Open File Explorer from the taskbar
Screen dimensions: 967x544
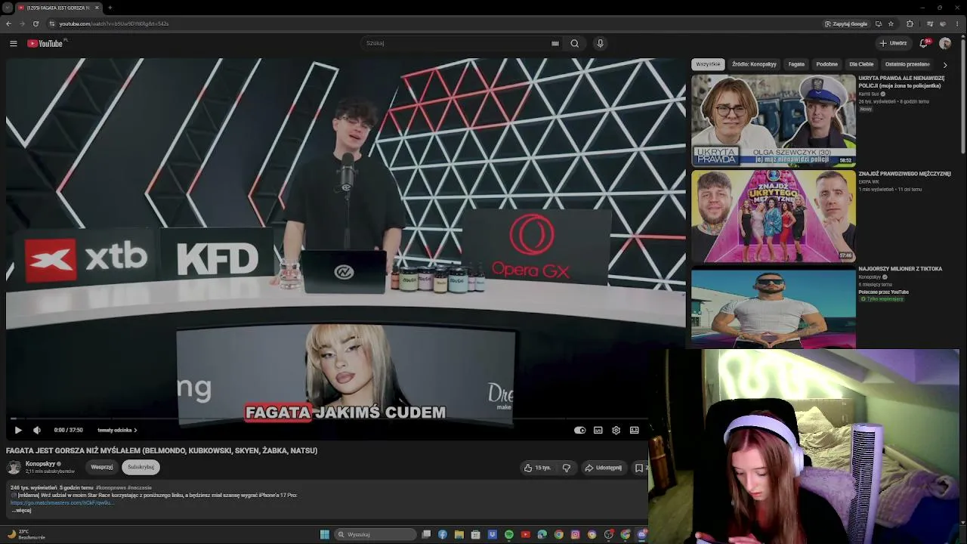tap(459, 534)
